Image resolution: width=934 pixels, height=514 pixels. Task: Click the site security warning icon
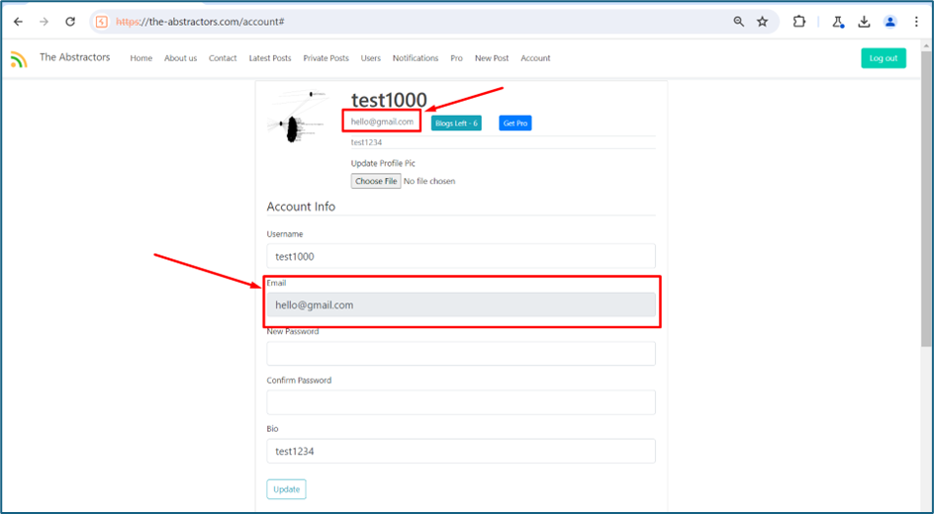point(102,22)
